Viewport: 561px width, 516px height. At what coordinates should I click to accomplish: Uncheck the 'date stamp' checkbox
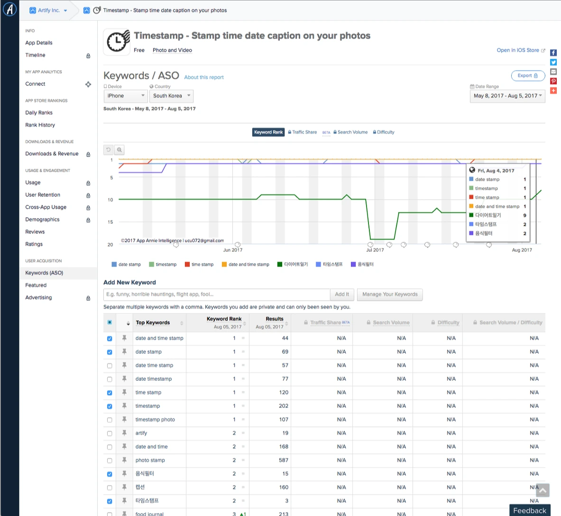click(x=110, y=352)
